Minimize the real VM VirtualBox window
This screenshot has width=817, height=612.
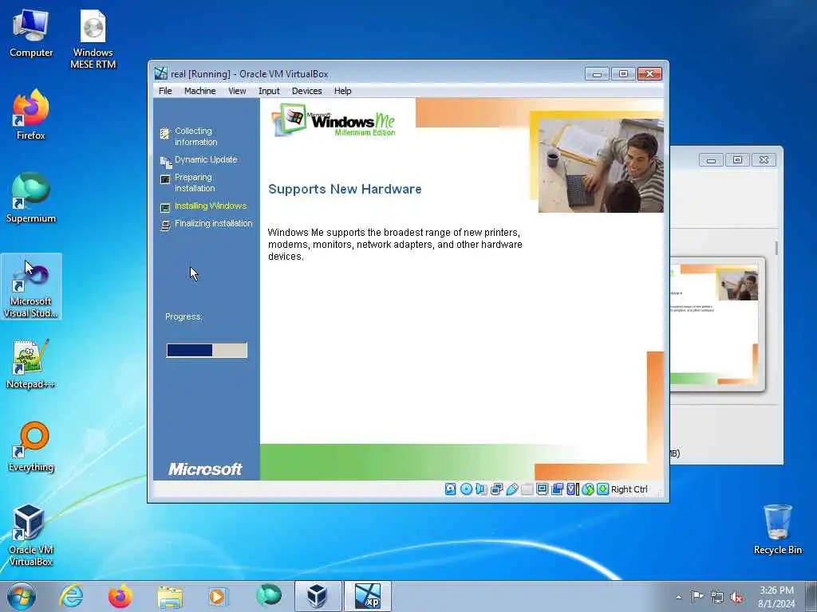click(597, 74)
